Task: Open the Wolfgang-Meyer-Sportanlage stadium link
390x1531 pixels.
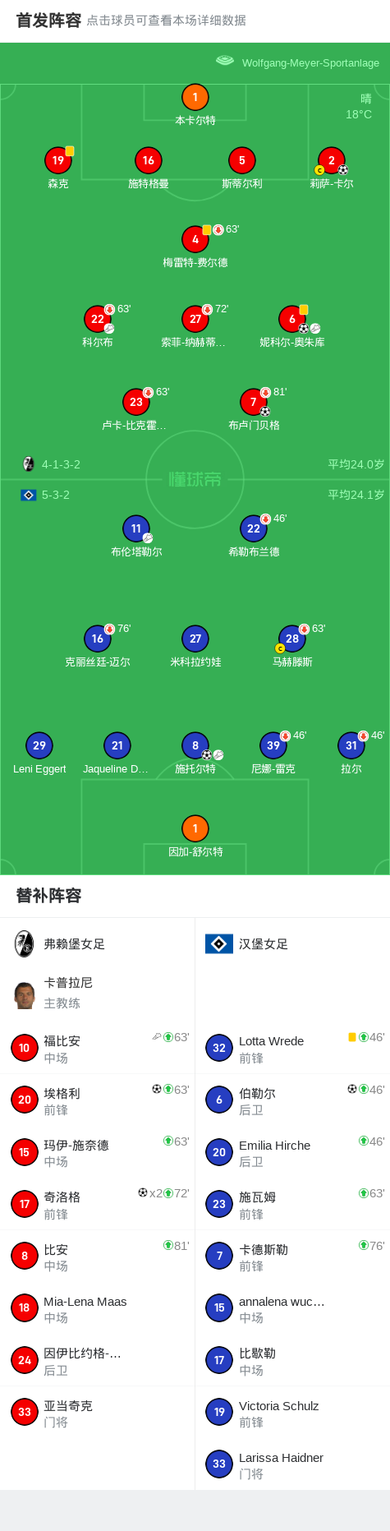Action: click(x=297, y=62)
